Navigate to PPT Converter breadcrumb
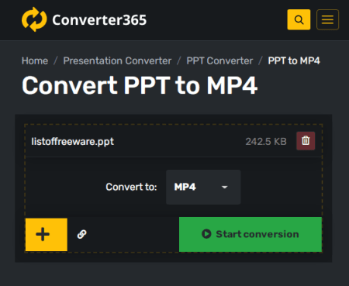This screenshot has width=349, height=286. point(219,60)
